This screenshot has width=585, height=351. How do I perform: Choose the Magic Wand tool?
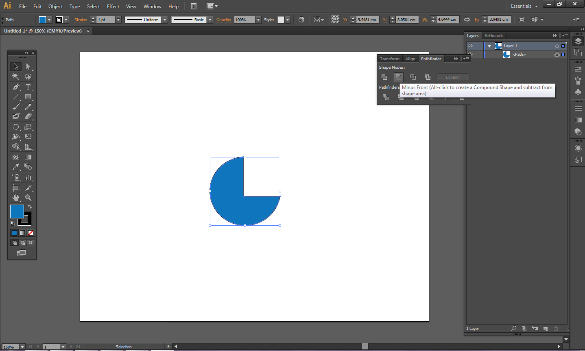[16, 76]
